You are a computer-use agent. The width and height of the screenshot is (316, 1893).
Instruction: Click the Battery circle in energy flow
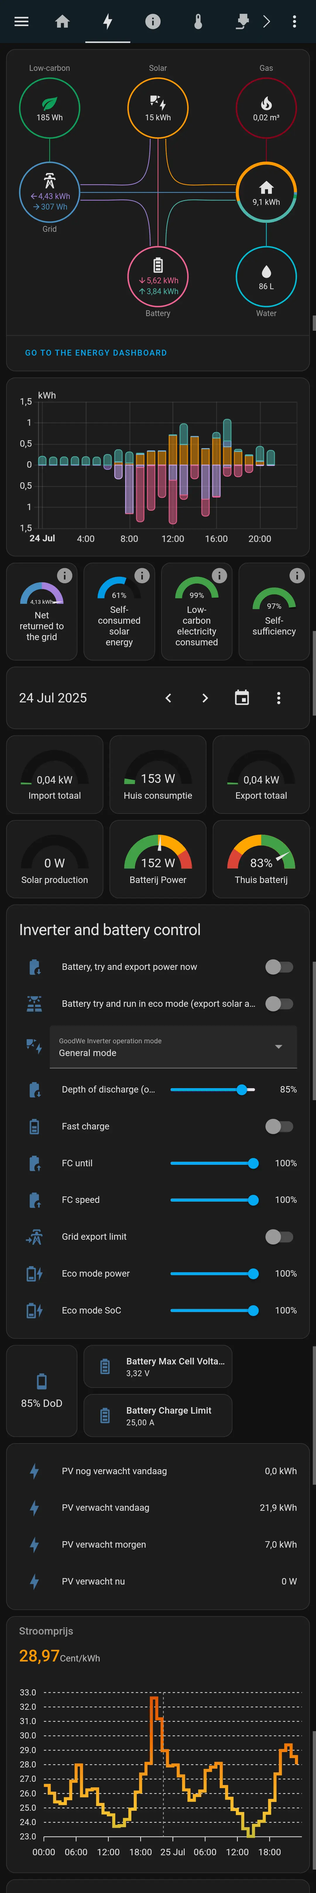coord(158,276)
